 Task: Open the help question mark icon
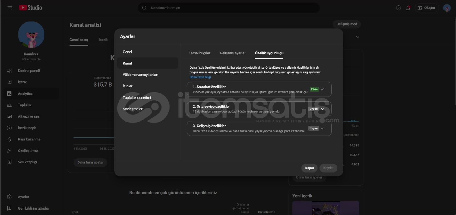398,8
